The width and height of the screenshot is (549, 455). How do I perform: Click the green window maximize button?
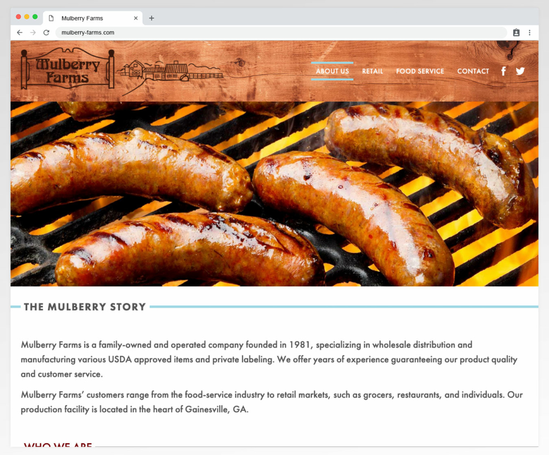35,17
